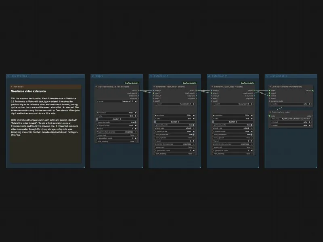The image size is (323, 242).
Task: Select the '5 - Join and save' group title
Action: click(277, 76)
